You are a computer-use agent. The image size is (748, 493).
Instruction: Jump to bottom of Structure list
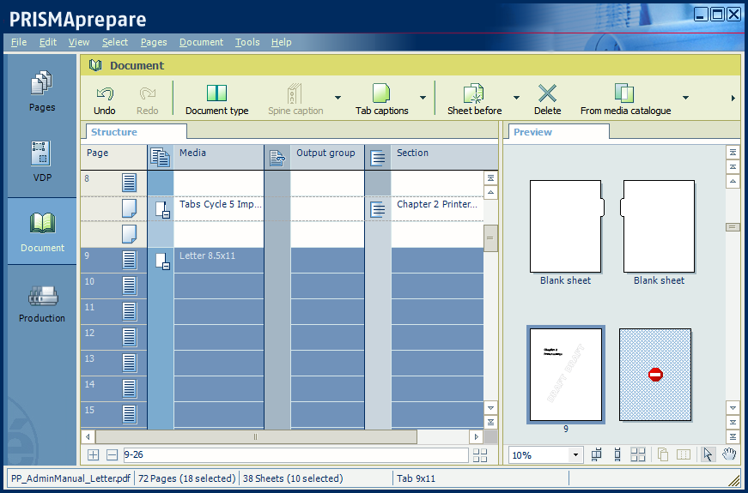(x=490, y=422)
